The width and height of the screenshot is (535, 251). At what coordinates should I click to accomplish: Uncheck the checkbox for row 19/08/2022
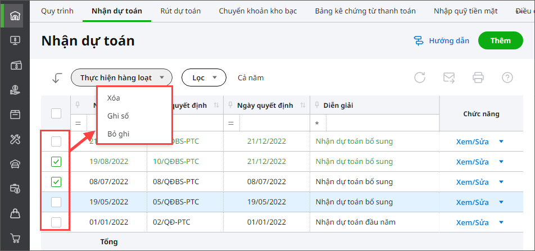click(56, 162)
